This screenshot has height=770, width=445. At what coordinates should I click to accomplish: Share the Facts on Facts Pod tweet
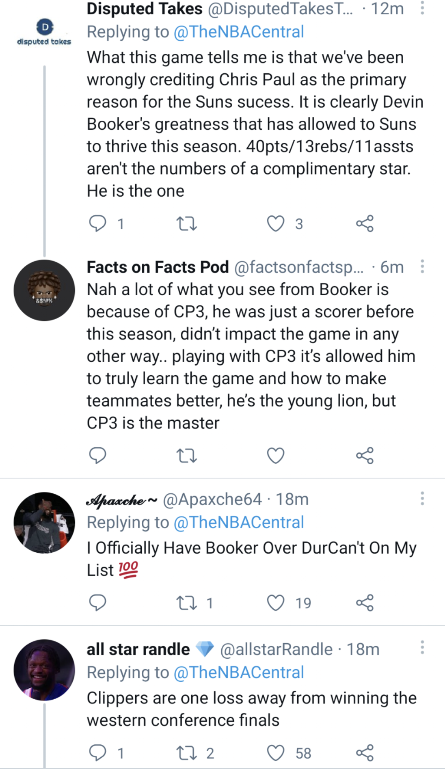point(365,455)
